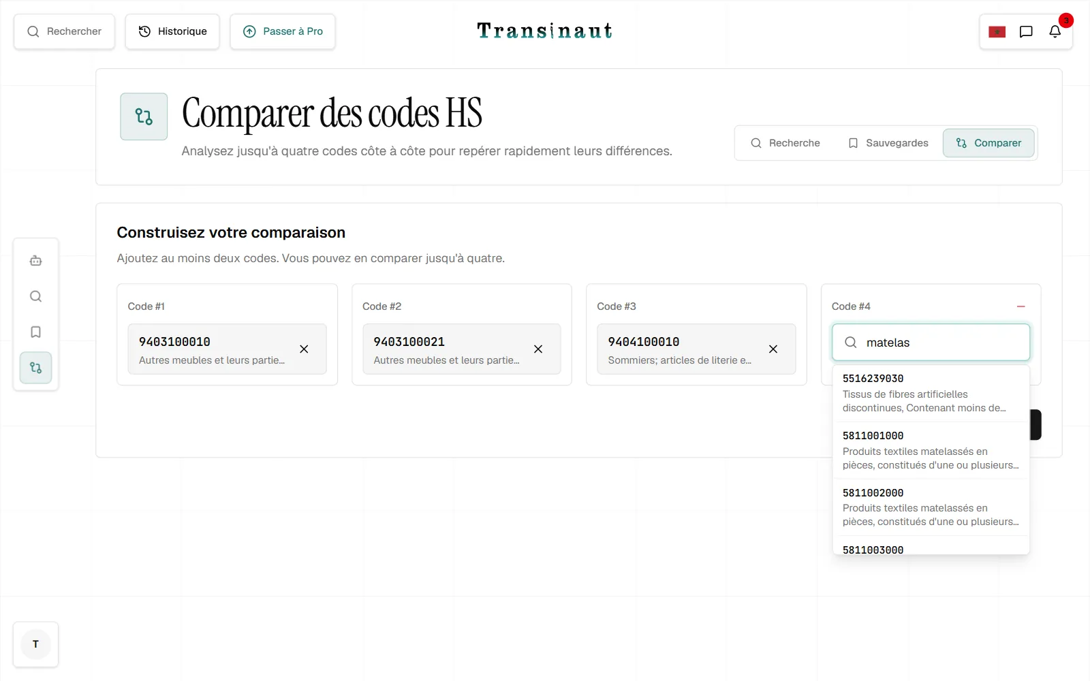The height and width of the screenshot is (681, 1090).
Task: Click the Code #1 card 9403100010
Action: (228, 349)
